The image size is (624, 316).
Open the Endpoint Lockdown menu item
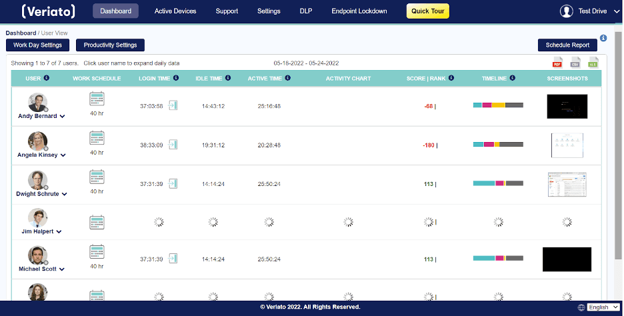pos(359,11)
